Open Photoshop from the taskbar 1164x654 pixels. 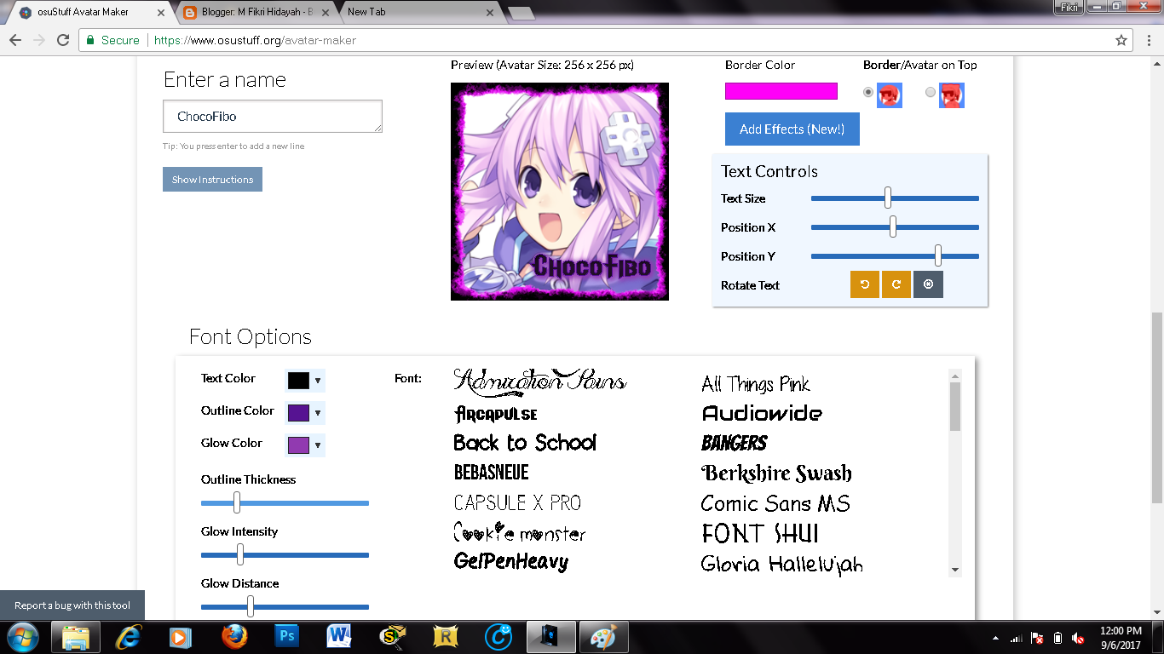click(286, 636)
